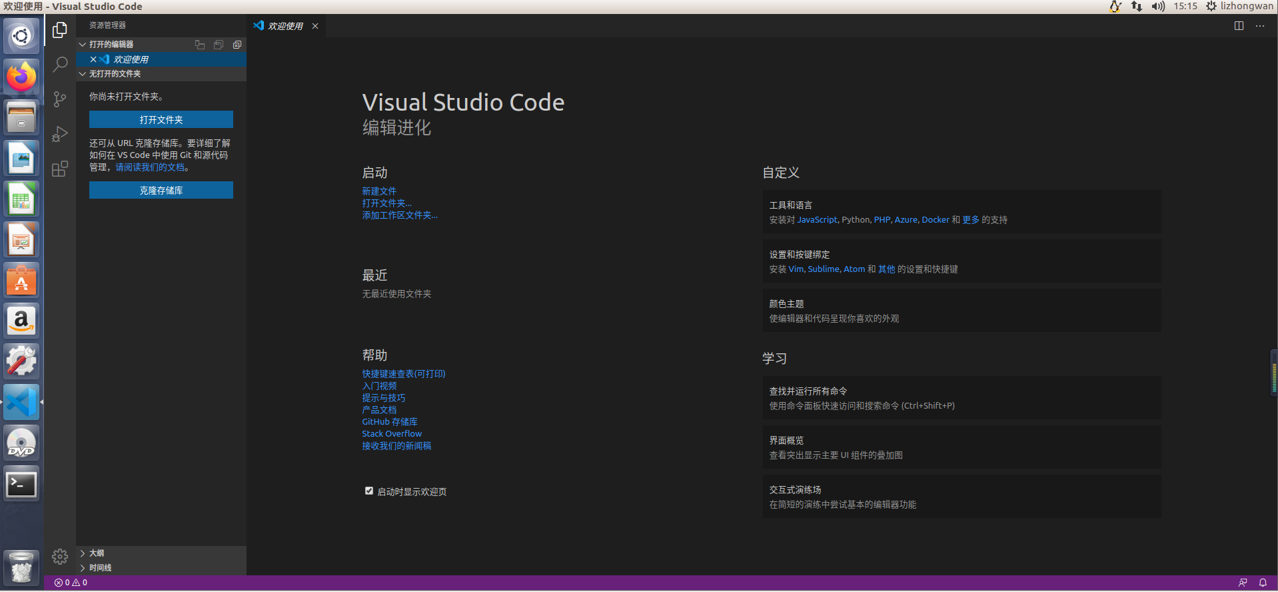Open the 请阅读我们的文档 link
This screenshot has width=1278, height=592.
point(150,167)
